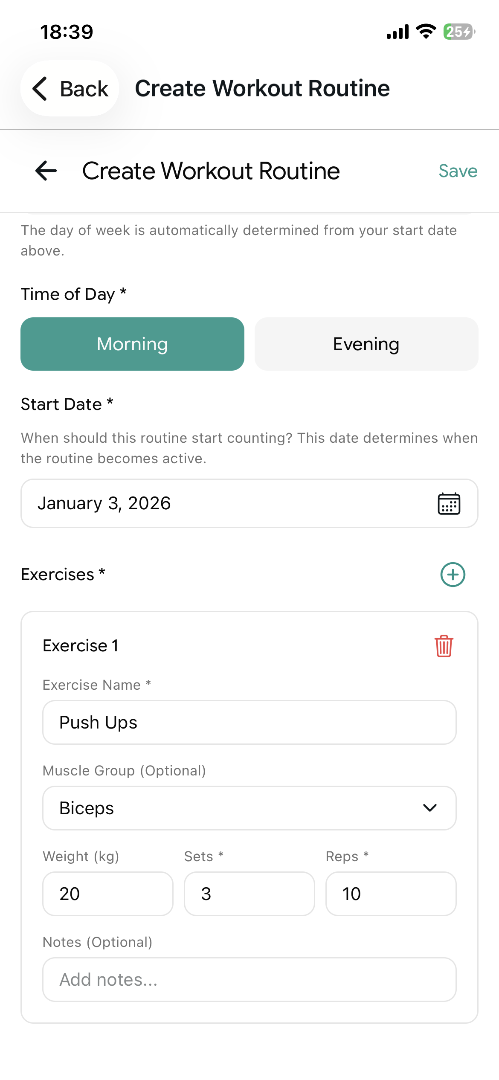Save the workout routine

(x=458, y=171)
